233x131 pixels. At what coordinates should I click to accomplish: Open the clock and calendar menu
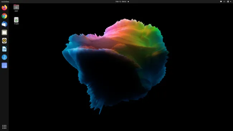coord(121,2)
